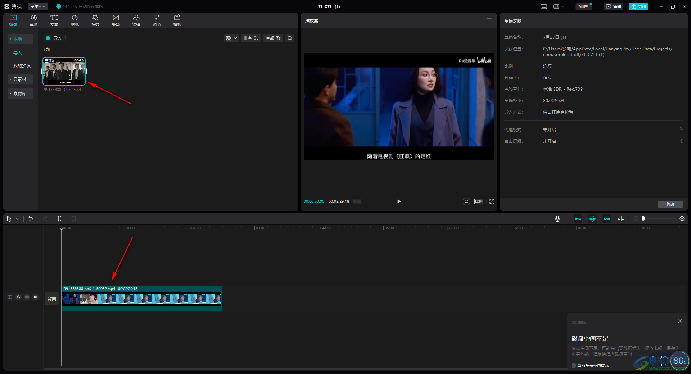Open the selection tool mode dropdown arrow
This screenshot has width=691, height=374.
click(17, 219)
